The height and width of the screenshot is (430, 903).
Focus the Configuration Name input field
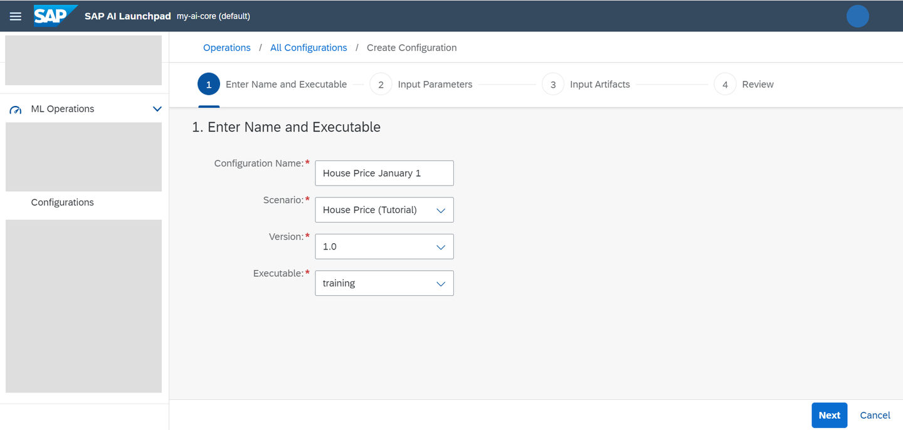coord(384,173)
